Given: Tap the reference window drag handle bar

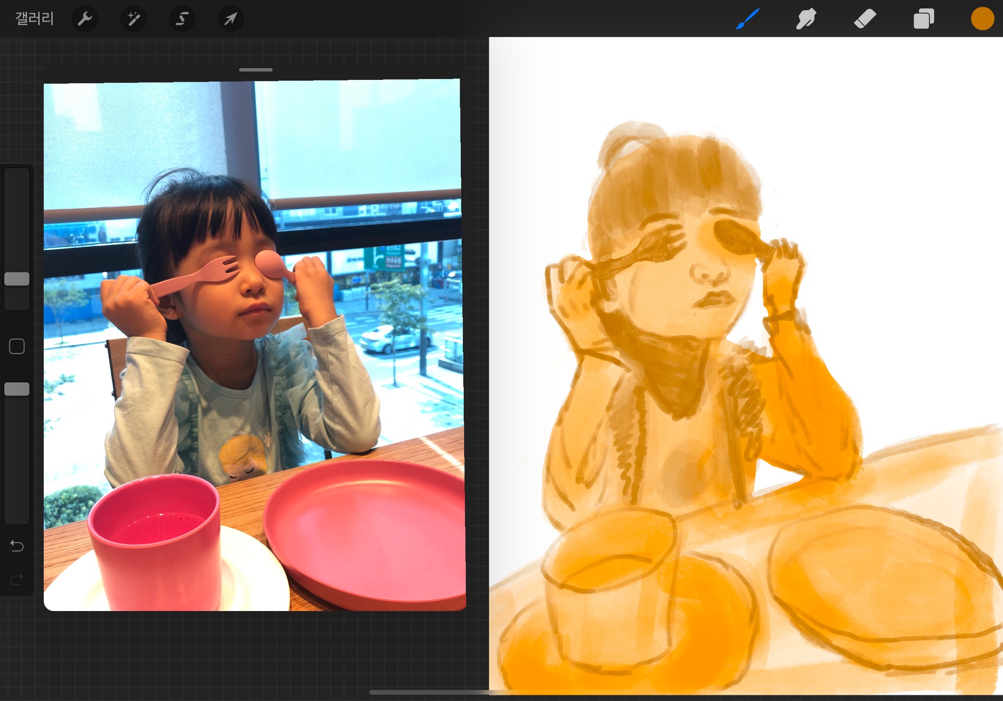Looking at the screenshot, I should tap(255, 70).
